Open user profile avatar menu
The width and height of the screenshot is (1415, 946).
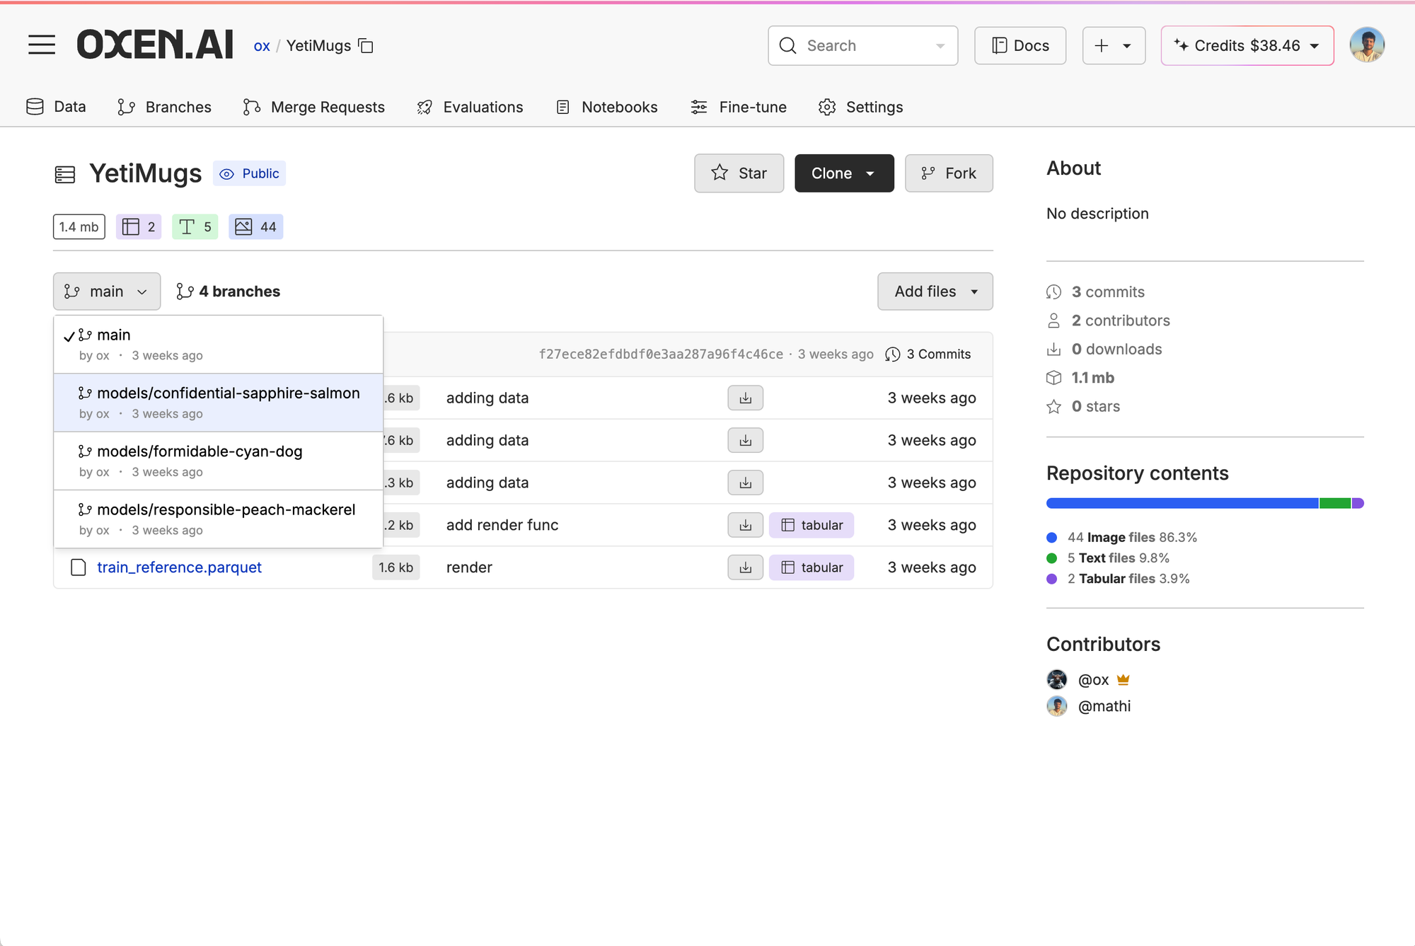pyautogui.click(x=1366, y=45)
